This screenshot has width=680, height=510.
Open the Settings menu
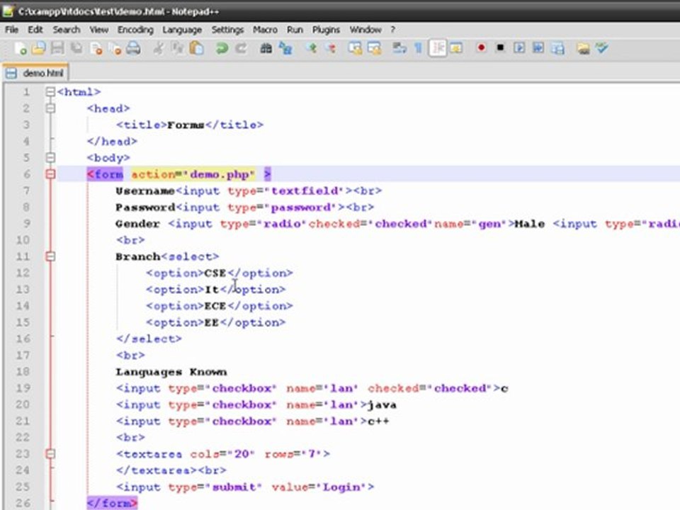tap(227, 30)
